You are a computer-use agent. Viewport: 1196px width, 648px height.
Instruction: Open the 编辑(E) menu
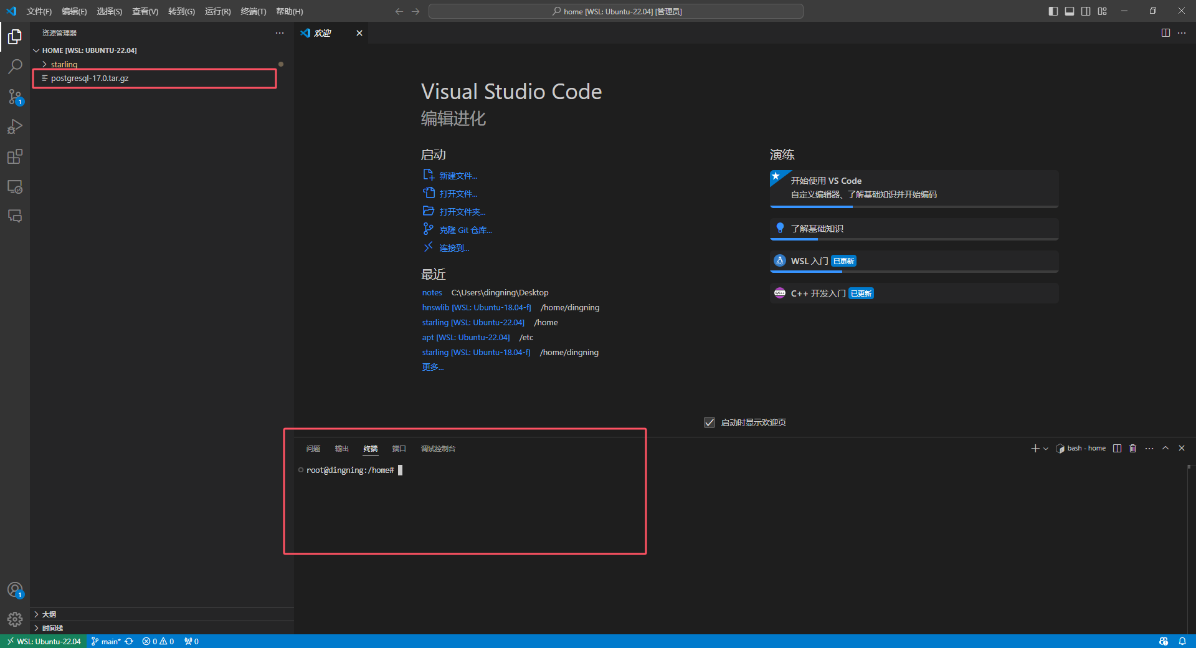[x=74, y=11]
